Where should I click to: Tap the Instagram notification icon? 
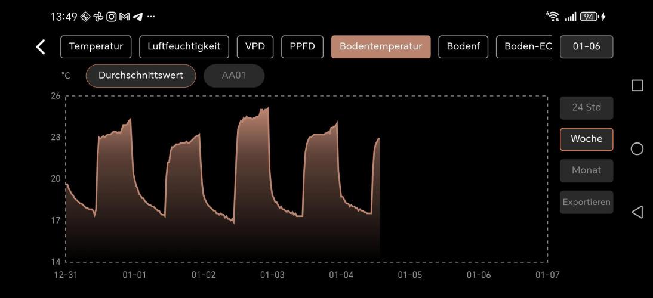point(111,17)
